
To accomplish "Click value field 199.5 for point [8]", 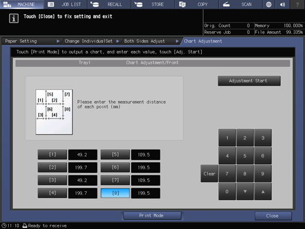I will tap(146, 193).
